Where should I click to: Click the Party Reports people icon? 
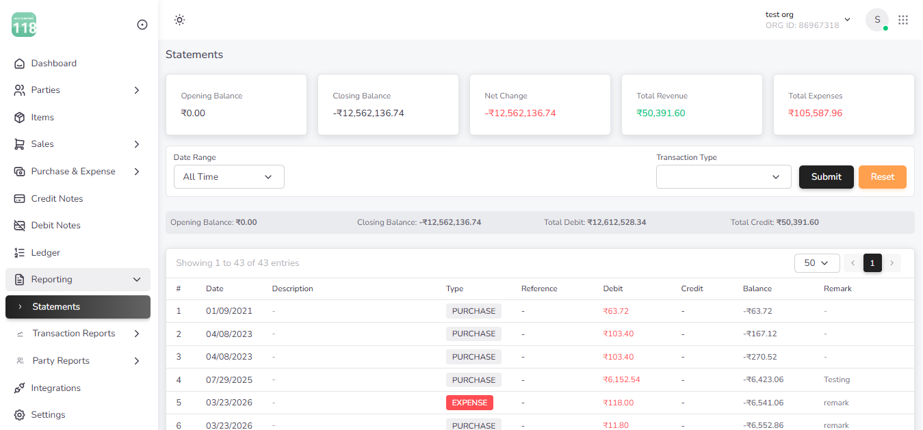point(20,361)
